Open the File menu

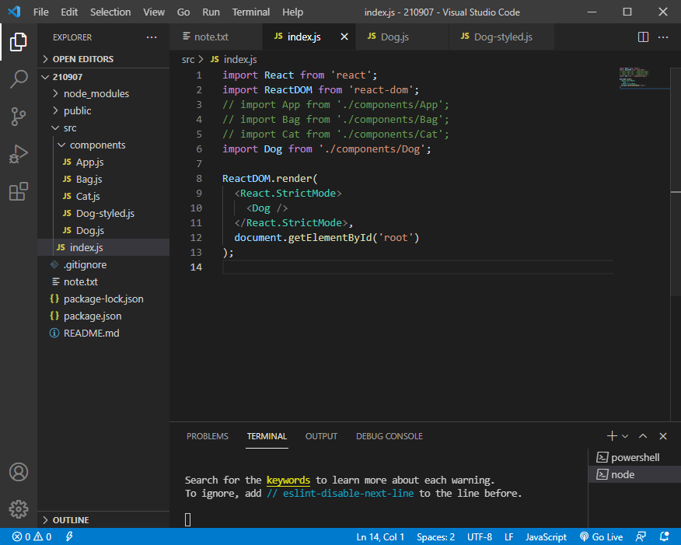(x=41, y=12)
